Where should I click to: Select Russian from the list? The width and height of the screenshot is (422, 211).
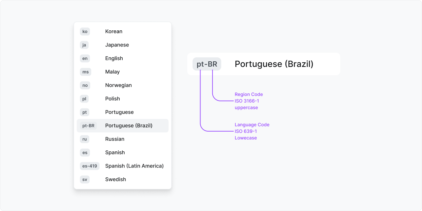(123, 139)
